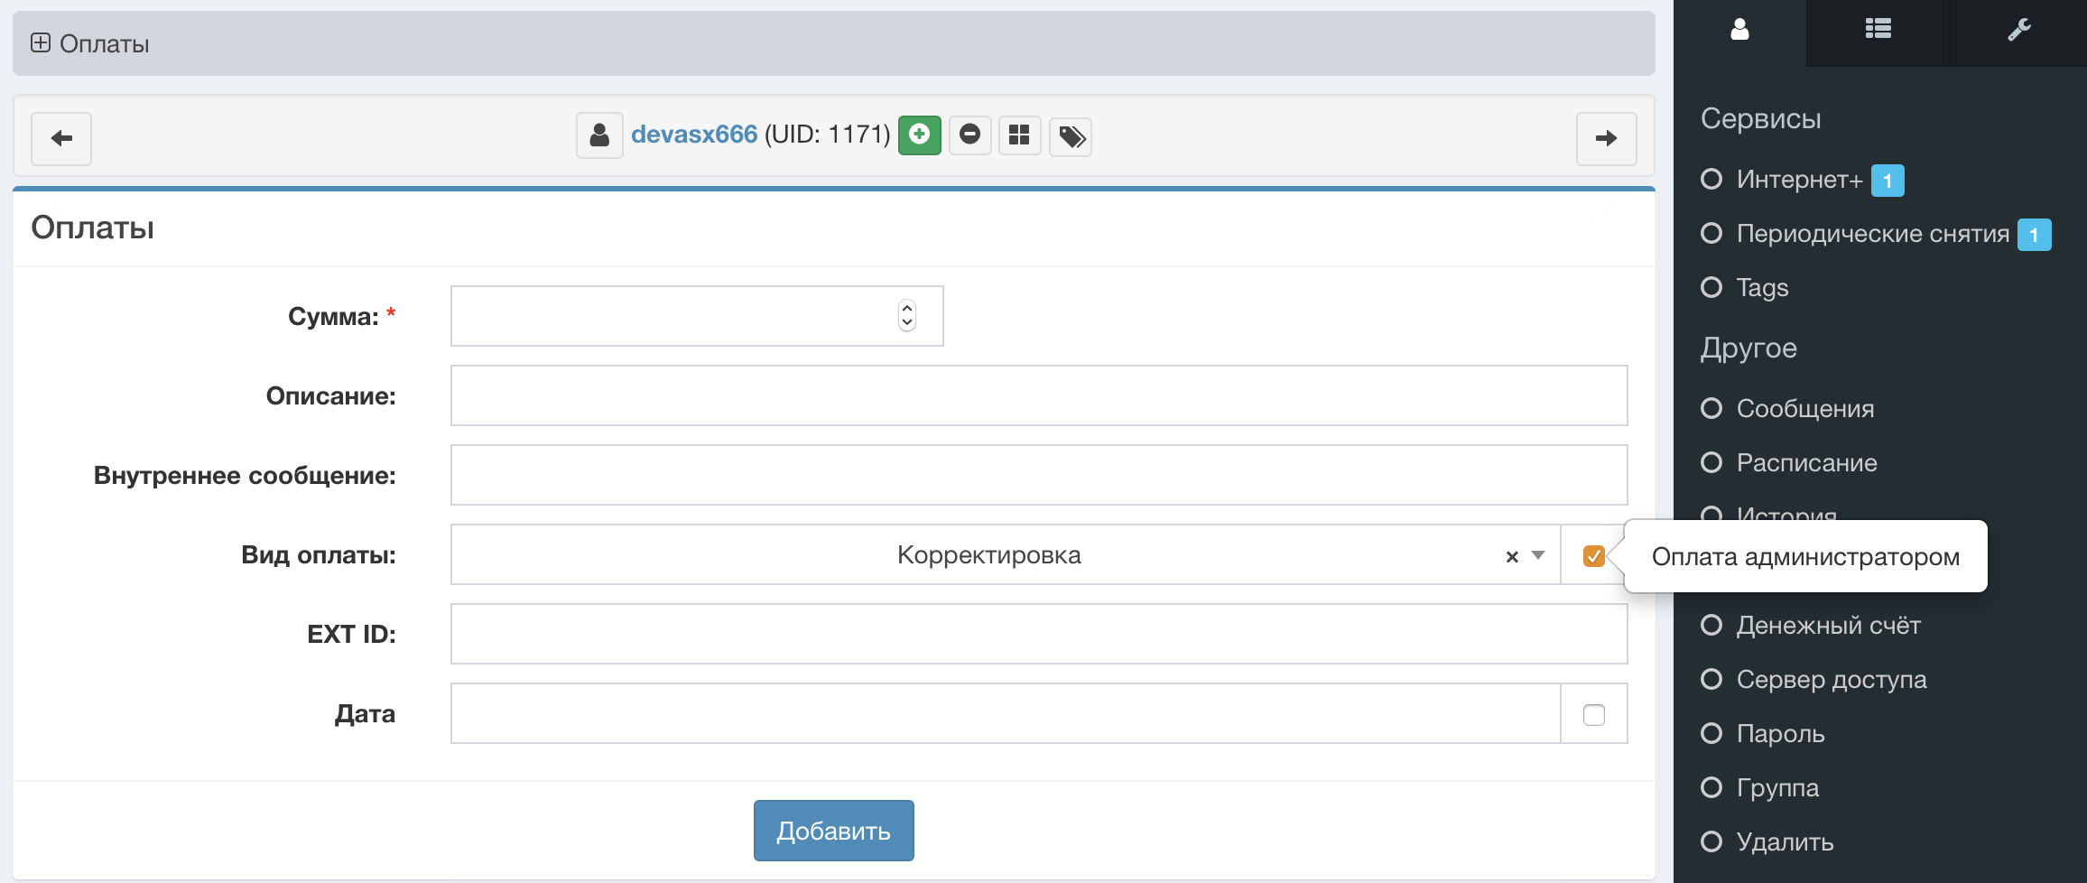The width and height of the screenshot is (2087, 883).
Task: Click the Сумма number stepper arrows
Action: point(907,316)
